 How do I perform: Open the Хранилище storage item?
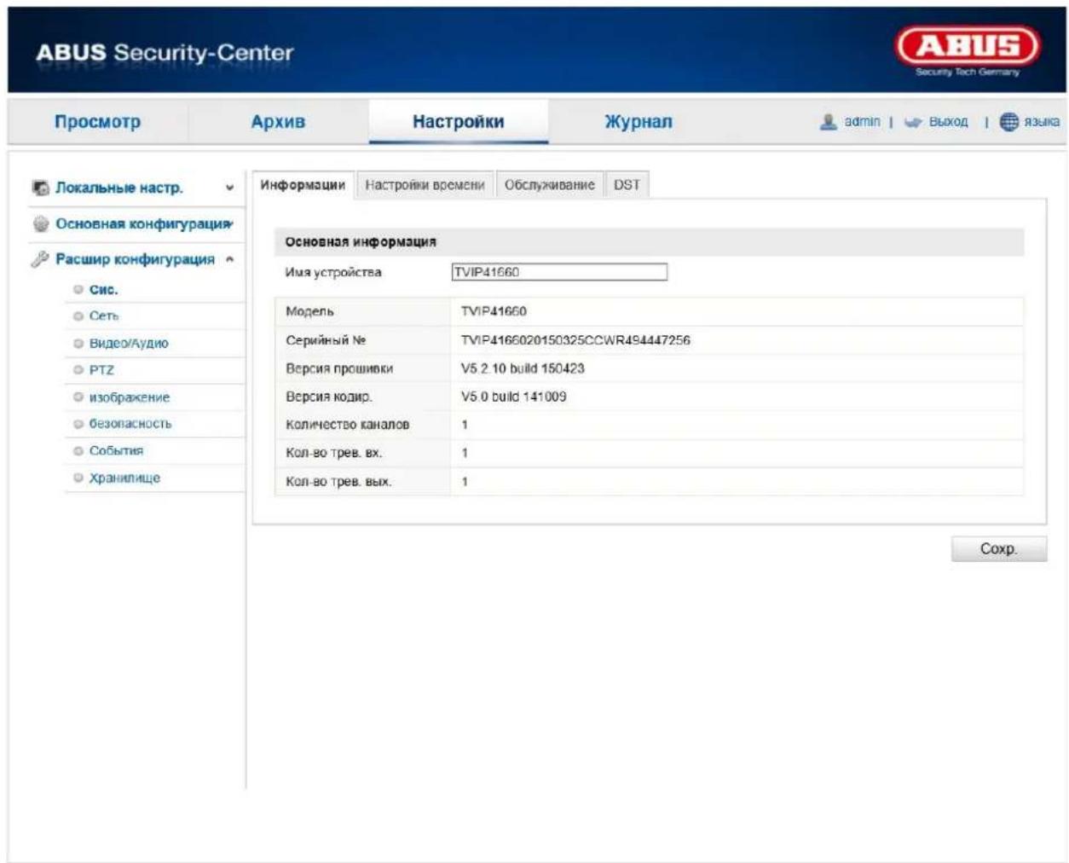point(124,478)
